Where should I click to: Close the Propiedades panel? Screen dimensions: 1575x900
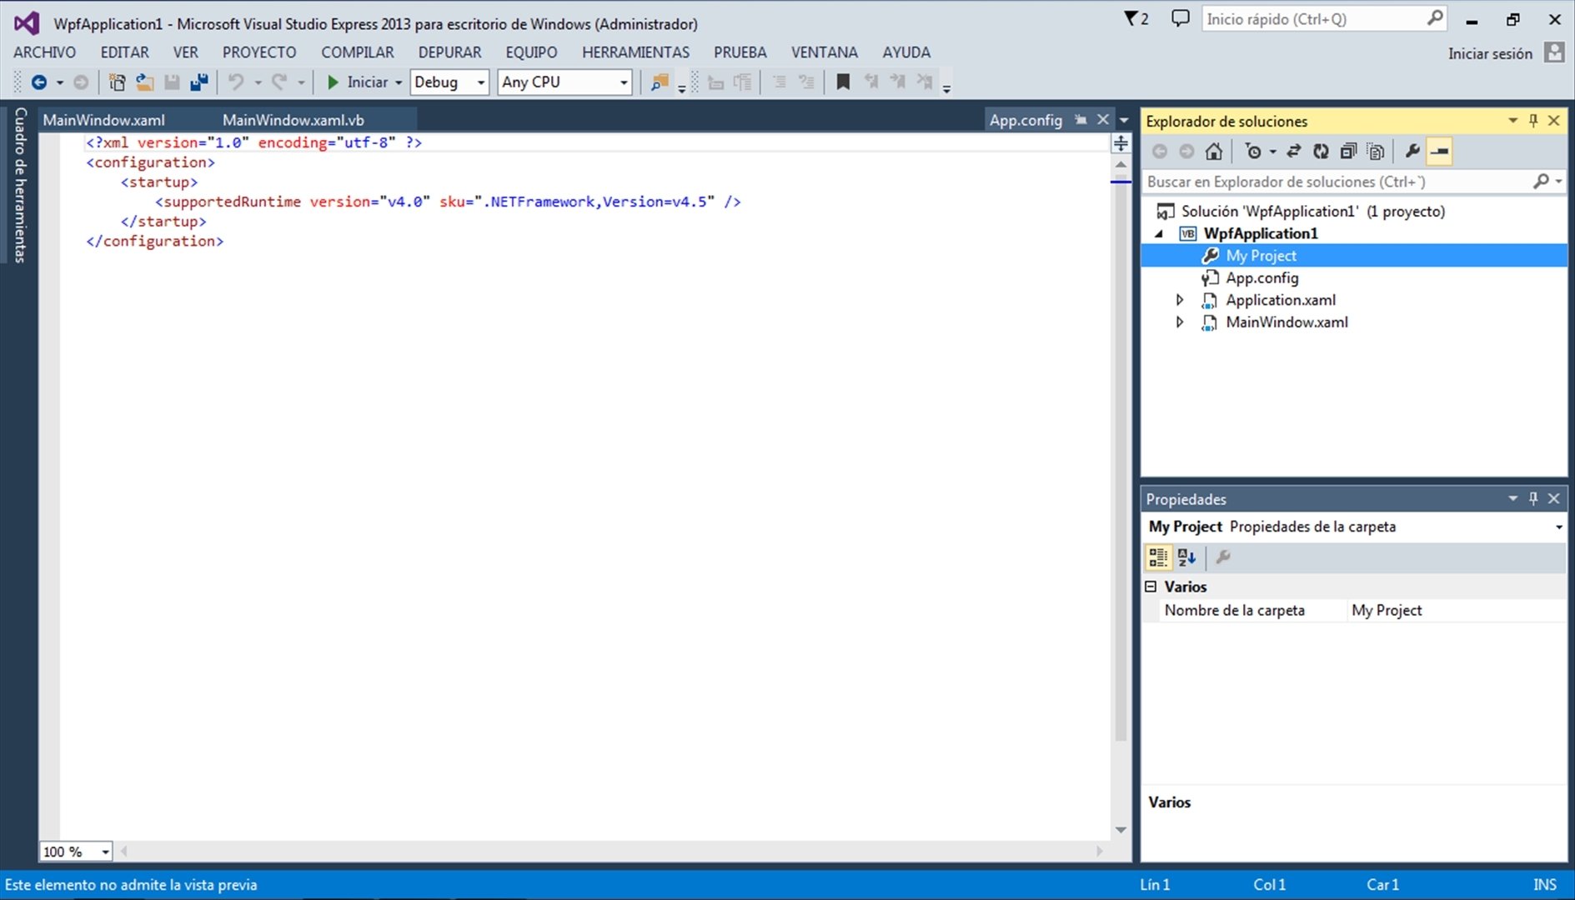[x=1553, y=498]
